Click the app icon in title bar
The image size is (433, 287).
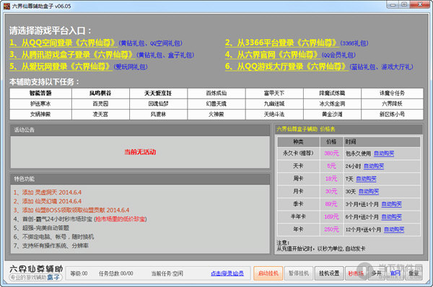(6, 6)
